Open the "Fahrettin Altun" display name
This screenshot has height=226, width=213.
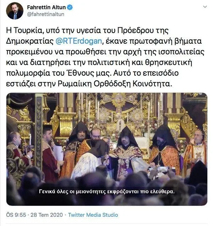click(x=47, y=7)
